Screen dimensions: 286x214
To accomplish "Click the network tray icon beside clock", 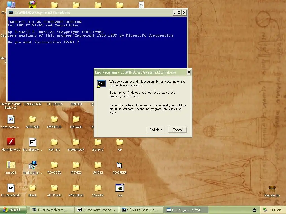I will (x=265, y=210).
